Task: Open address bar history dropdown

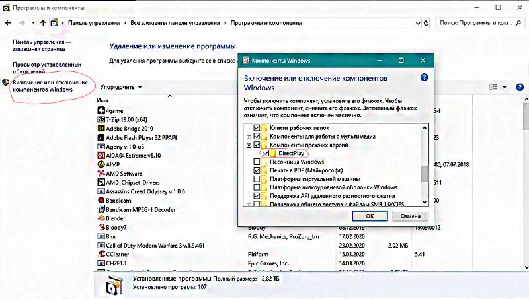Action: click(x=418, y=23)
